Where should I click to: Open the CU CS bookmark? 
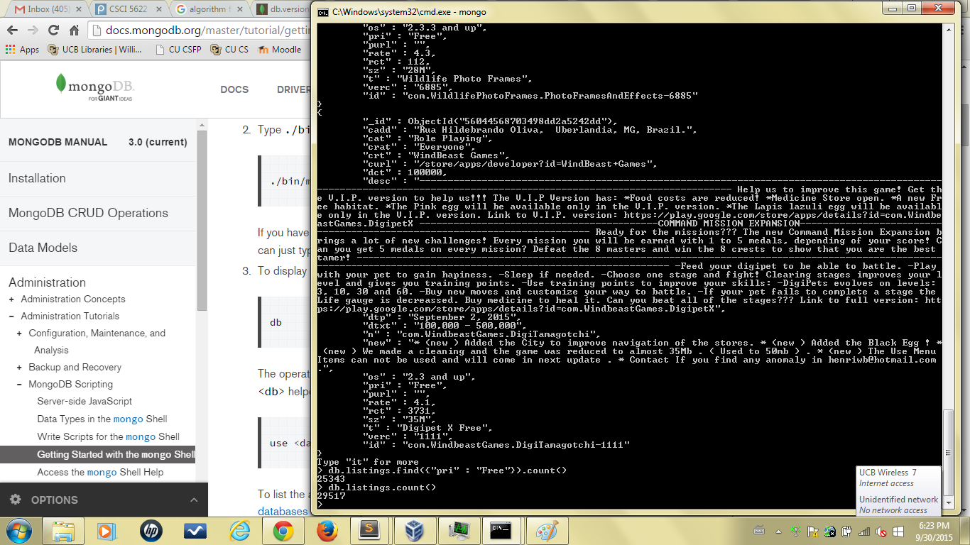coord(231,50)
